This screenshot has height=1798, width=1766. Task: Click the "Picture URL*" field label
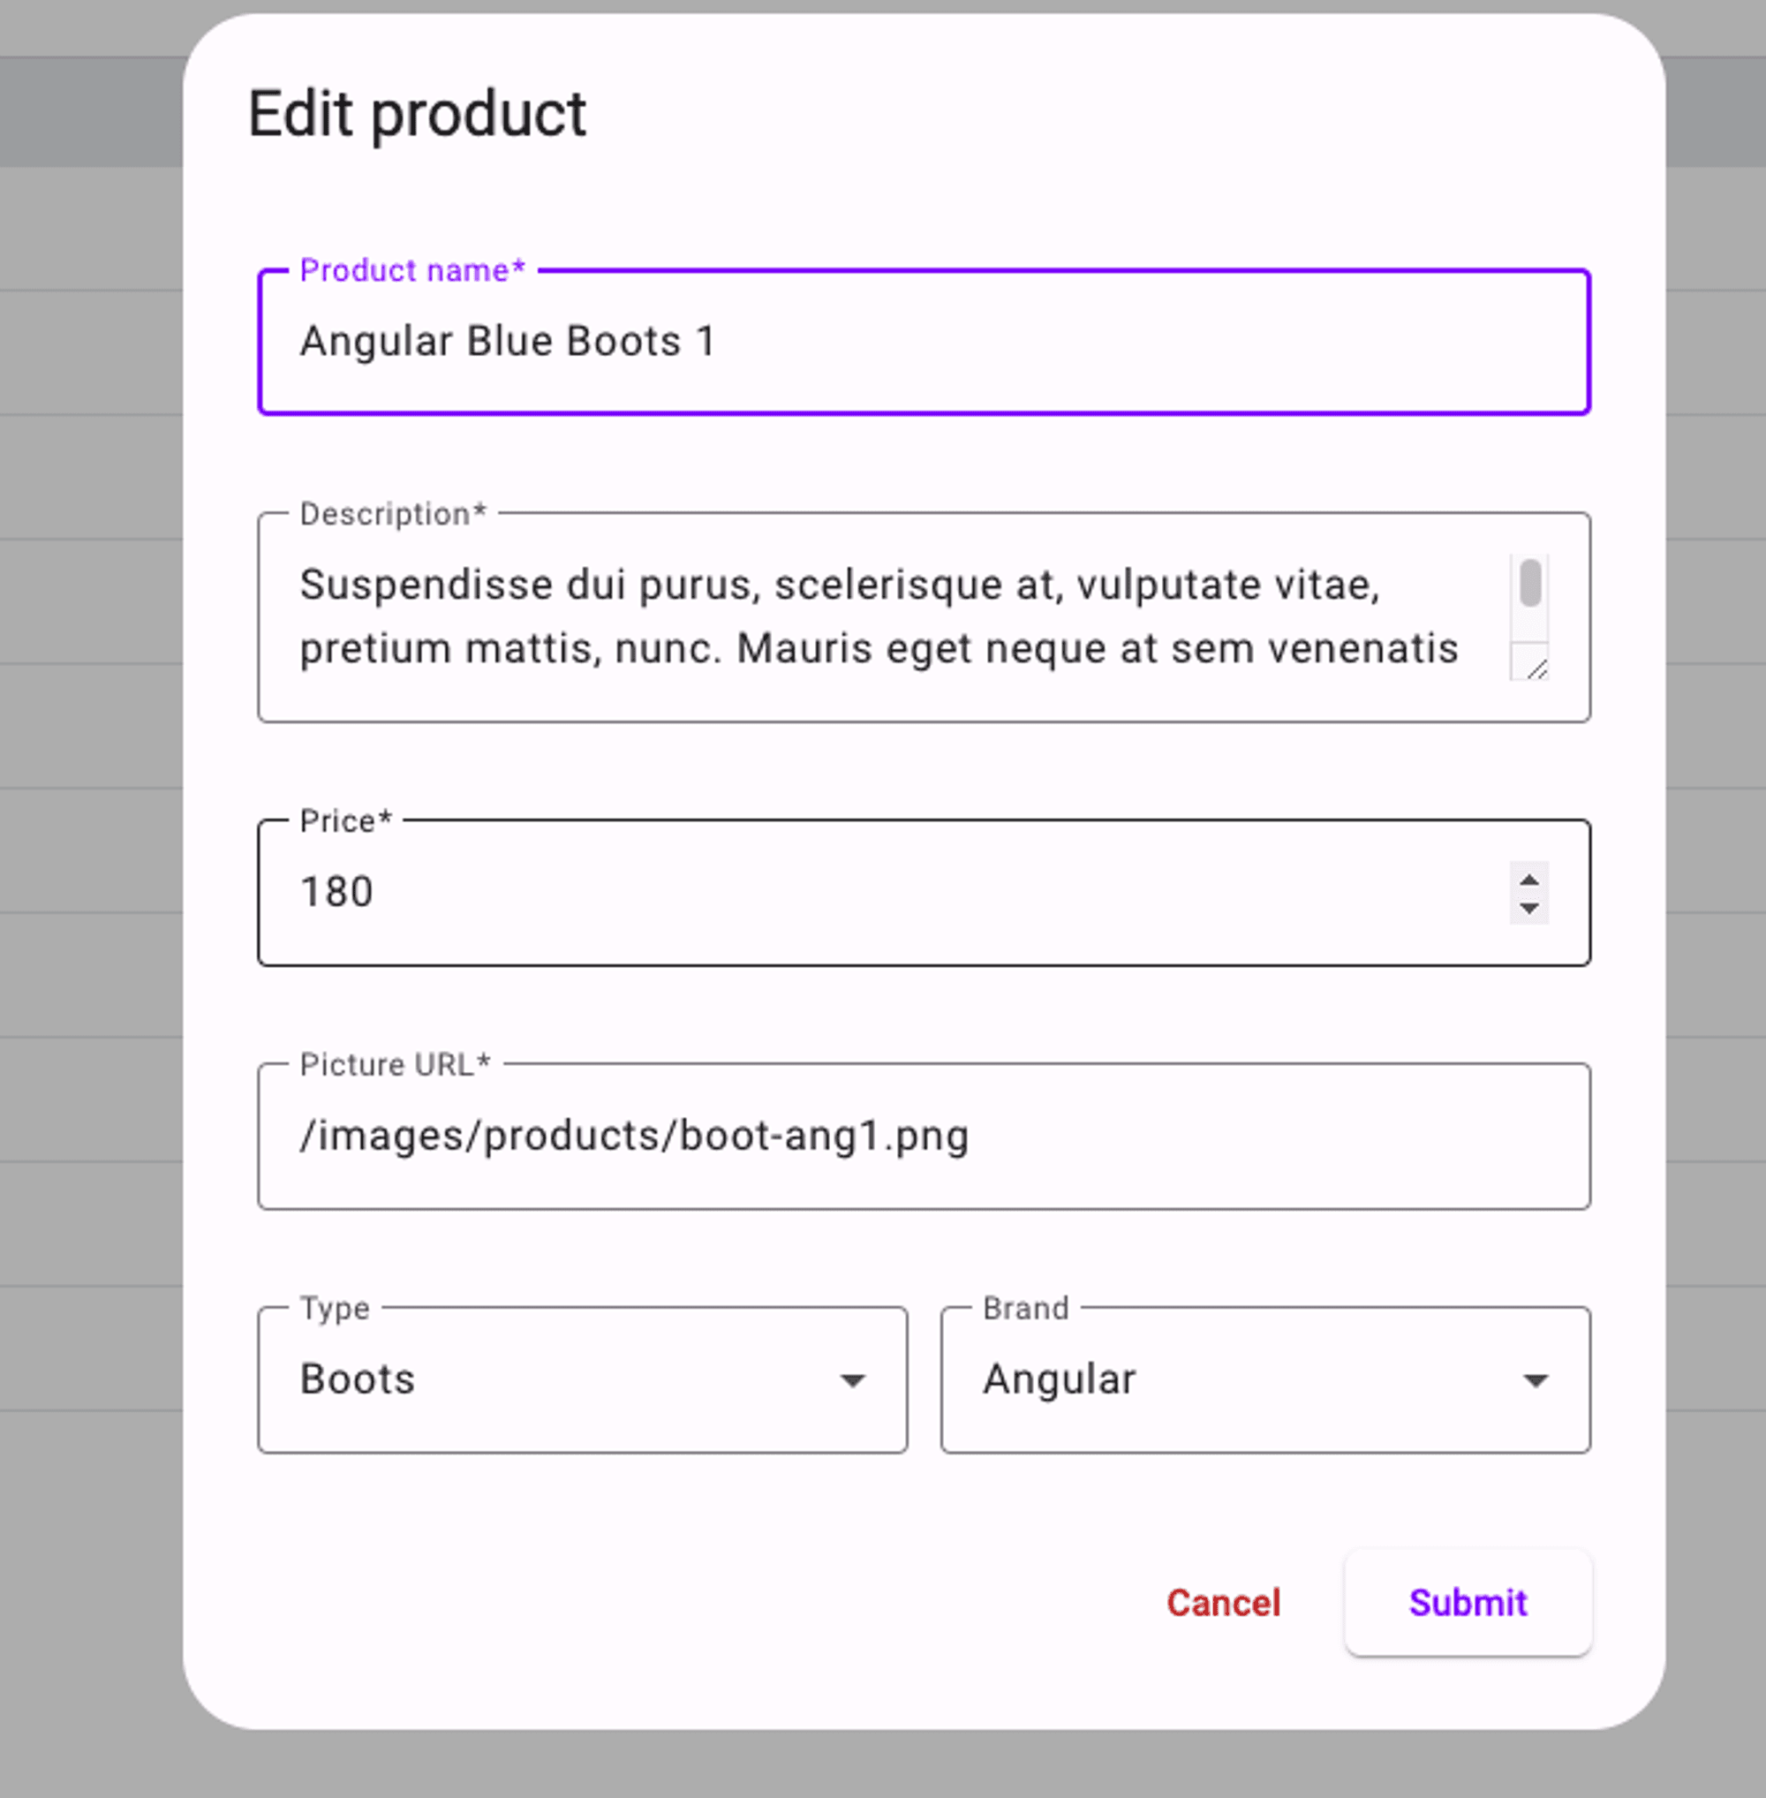coord(394,1064)
